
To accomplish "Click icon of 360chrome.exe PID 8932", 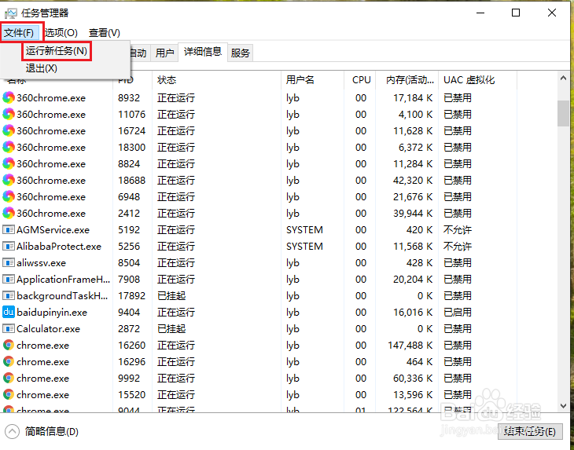I will (x=9, y=97).
